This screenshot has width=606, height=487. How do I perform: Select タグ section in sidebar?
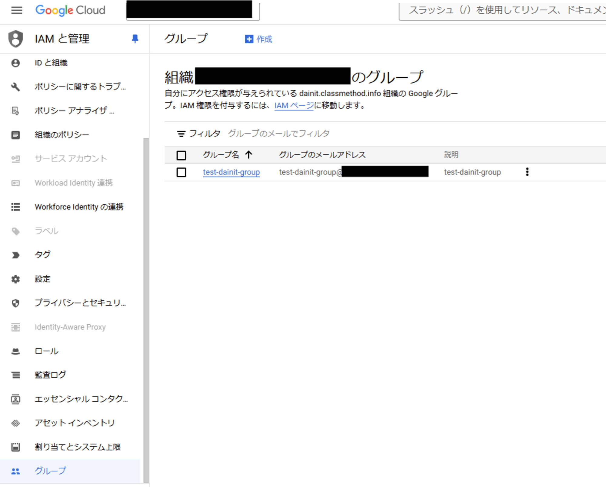[x=42, y=254]
